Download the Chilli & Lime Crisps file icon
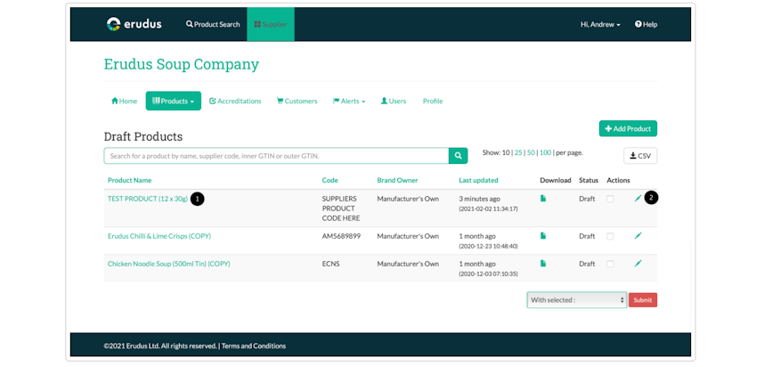 [543, 235]
